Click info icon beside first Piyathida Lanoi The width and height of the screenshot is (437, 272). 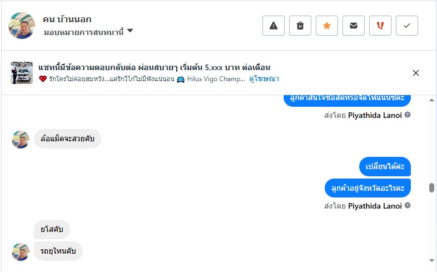click(x=408, y=115)
